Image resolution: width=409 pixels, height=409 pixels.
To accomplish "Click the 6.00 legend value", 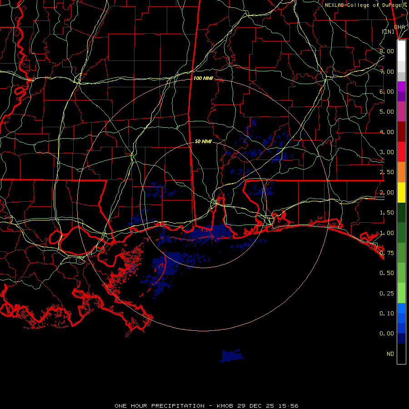I will click(387, 91).
